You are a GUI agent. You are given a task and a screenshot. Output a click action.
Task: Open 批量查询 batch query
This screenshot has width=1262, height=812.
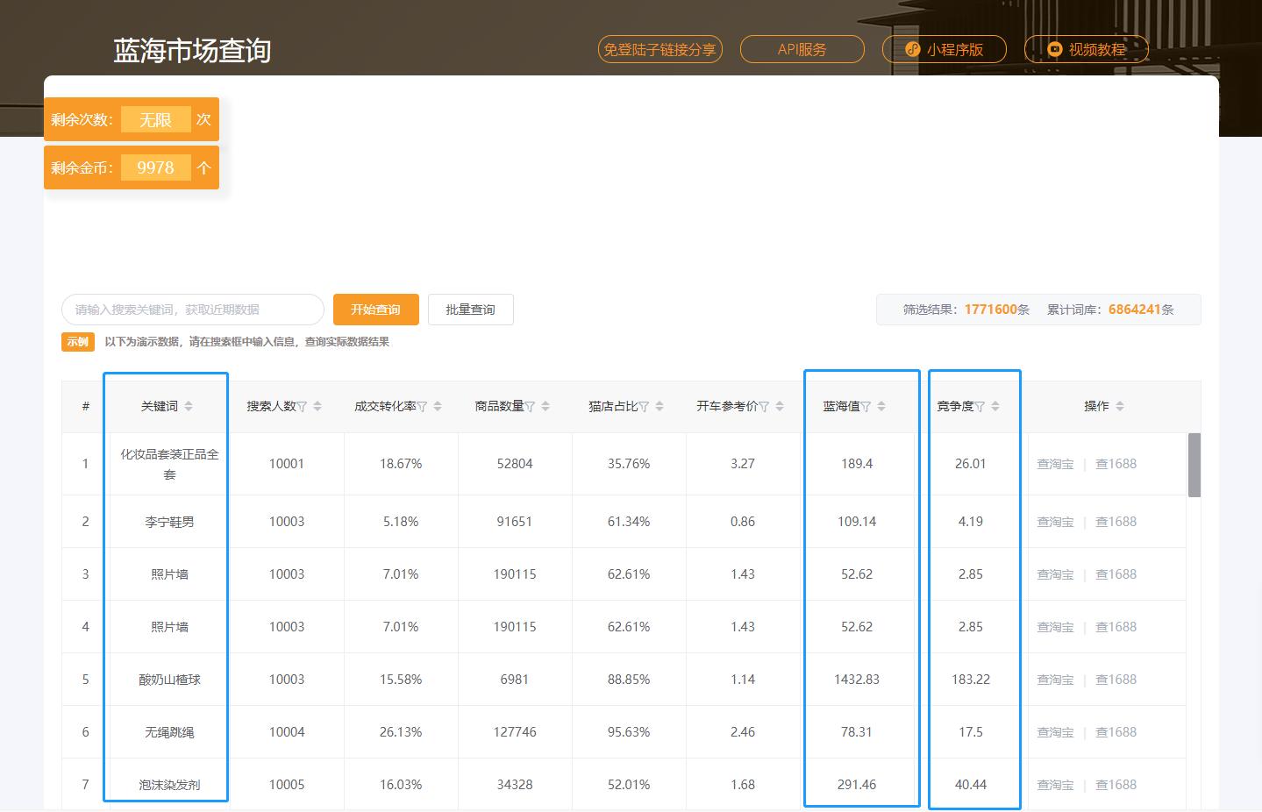pos(470,309)
